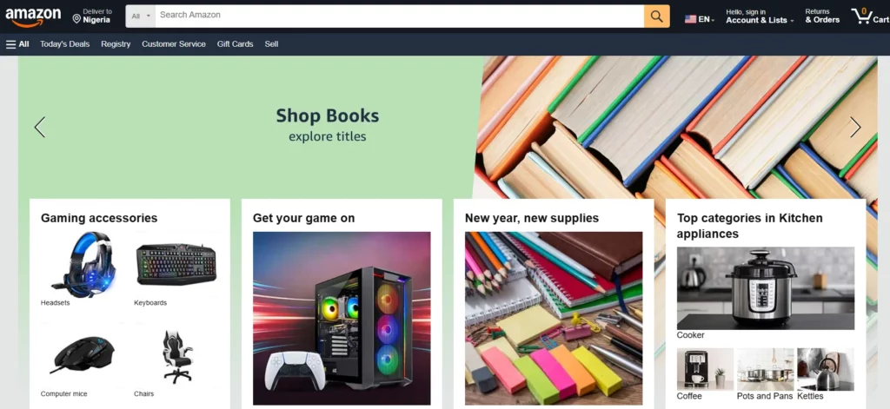Open the shopping cart icon
890x409 pixels.
point(861,16)
